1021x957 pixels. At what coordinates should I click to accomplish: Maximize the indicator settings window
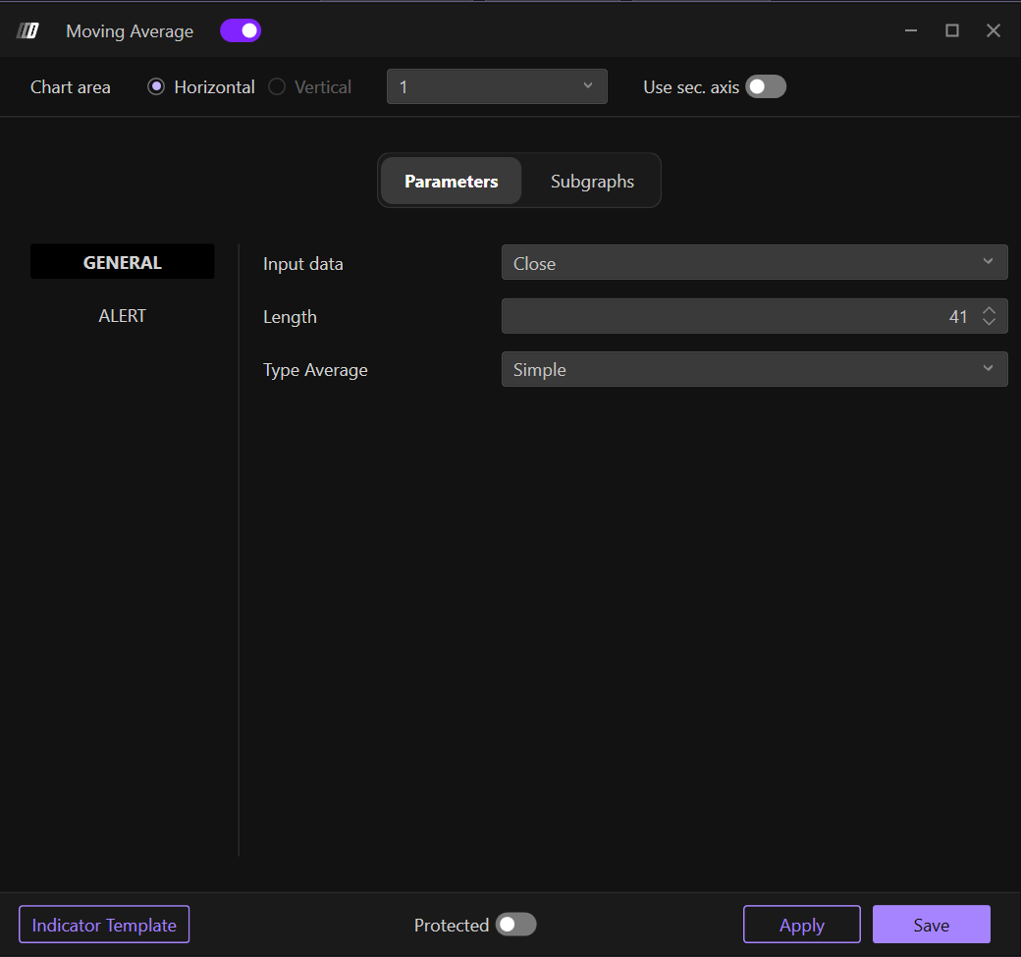(951, 31)
